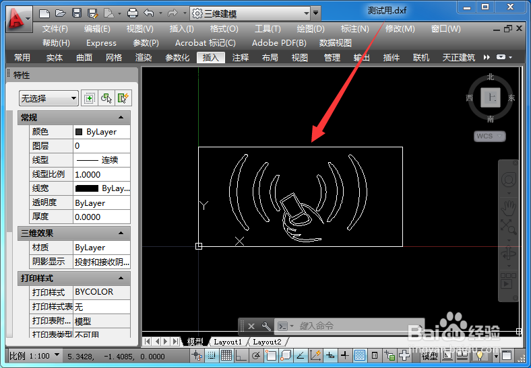531x368 pixels.
Task: Toggle Snap Mode in status bar
Action: (x=212, y=355)
